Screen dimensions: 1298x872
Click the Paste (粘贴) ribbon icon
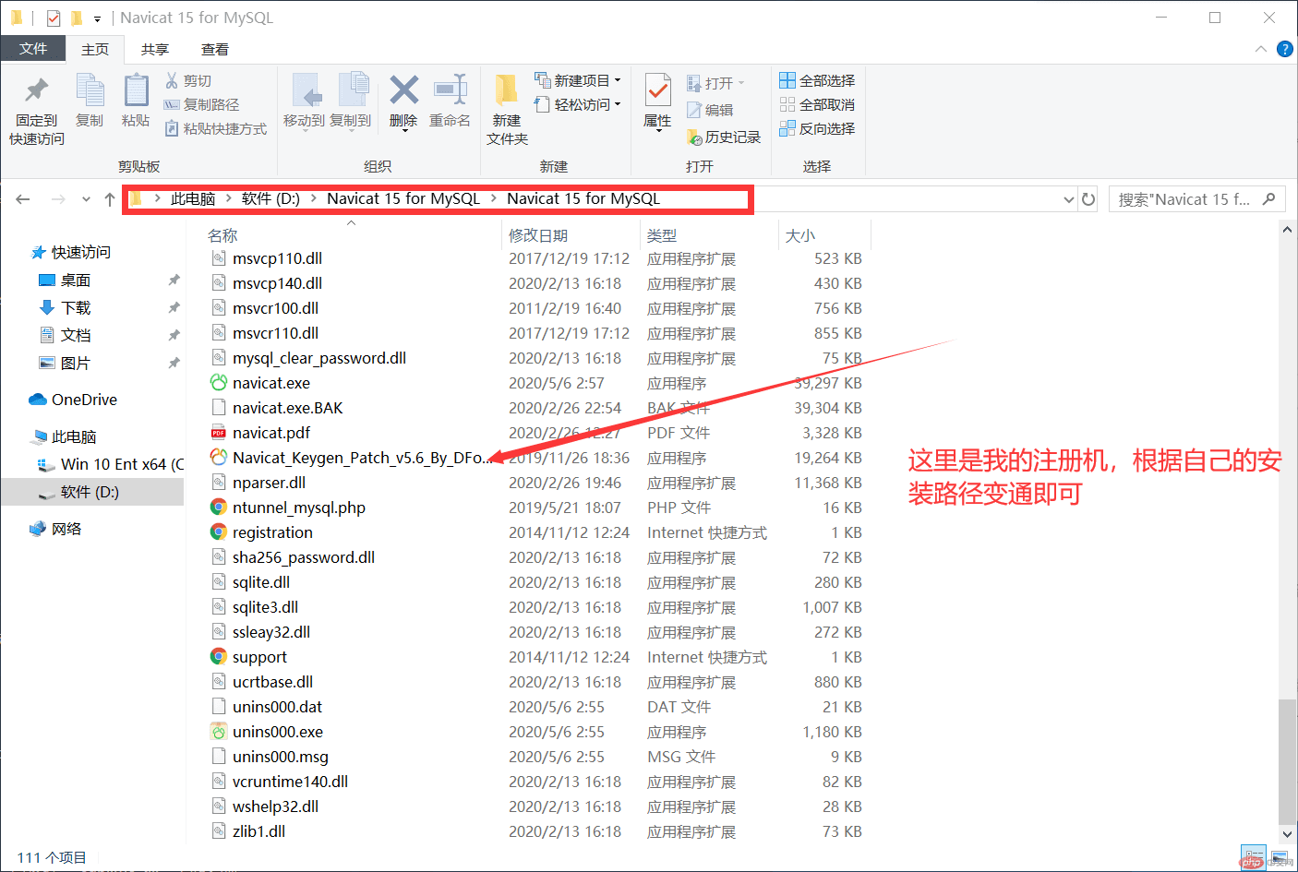(136, 90)
